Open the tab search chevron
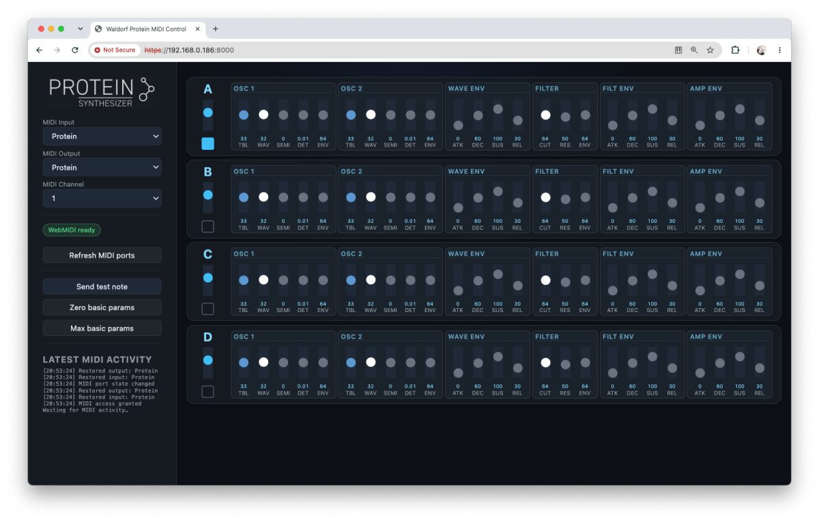 [x=81, y=29]
